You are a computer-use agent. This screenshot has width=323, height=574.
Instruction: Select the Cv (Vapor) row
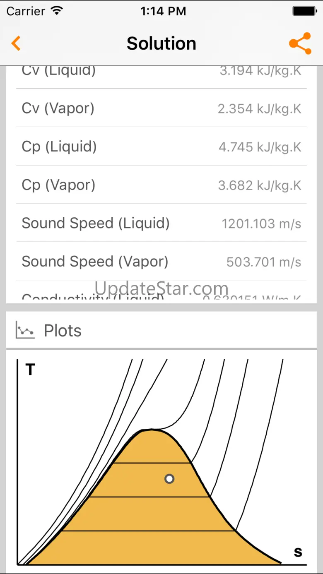pos(161,108)
